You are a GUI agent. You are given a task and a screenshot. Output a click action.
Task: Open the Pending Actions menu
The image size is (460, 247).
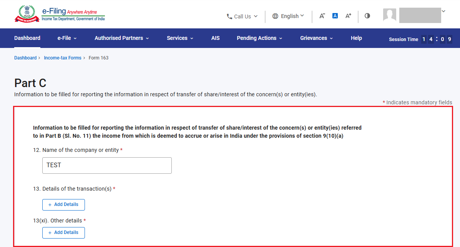(x=260, y=38)
